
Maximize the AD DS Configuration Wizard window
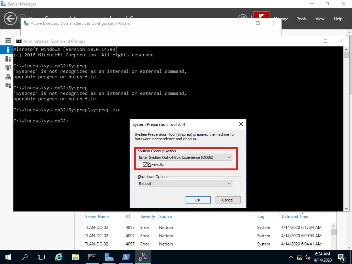(x=258, y=23)
